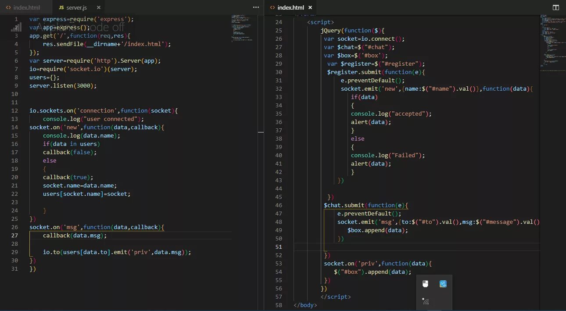Click 'var $box=$('#box');' line
The image size is (566, 311).
click(x=356, y=55)
